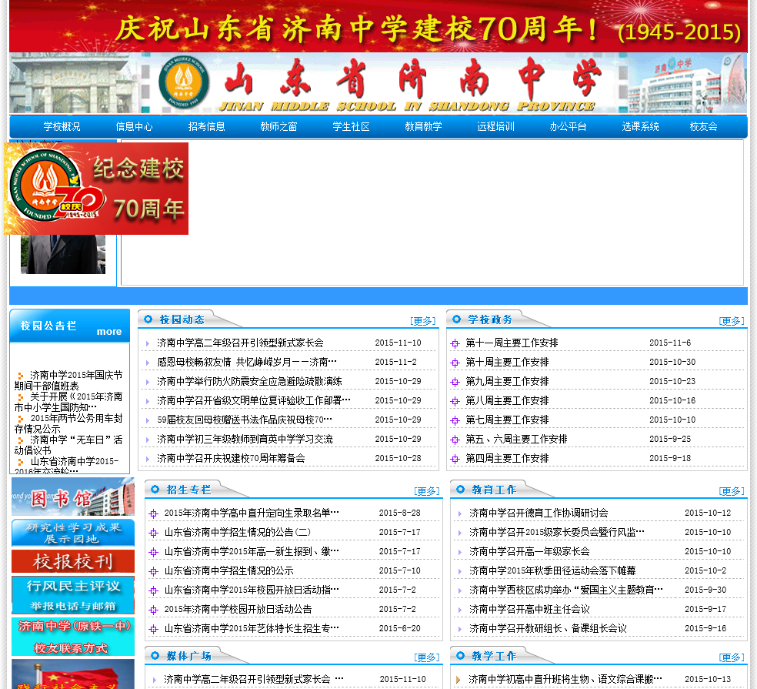Viewport: 757px width, 689px height.
Task: Open 第十周主要工作安排
Action: click(x=507, y=363)
